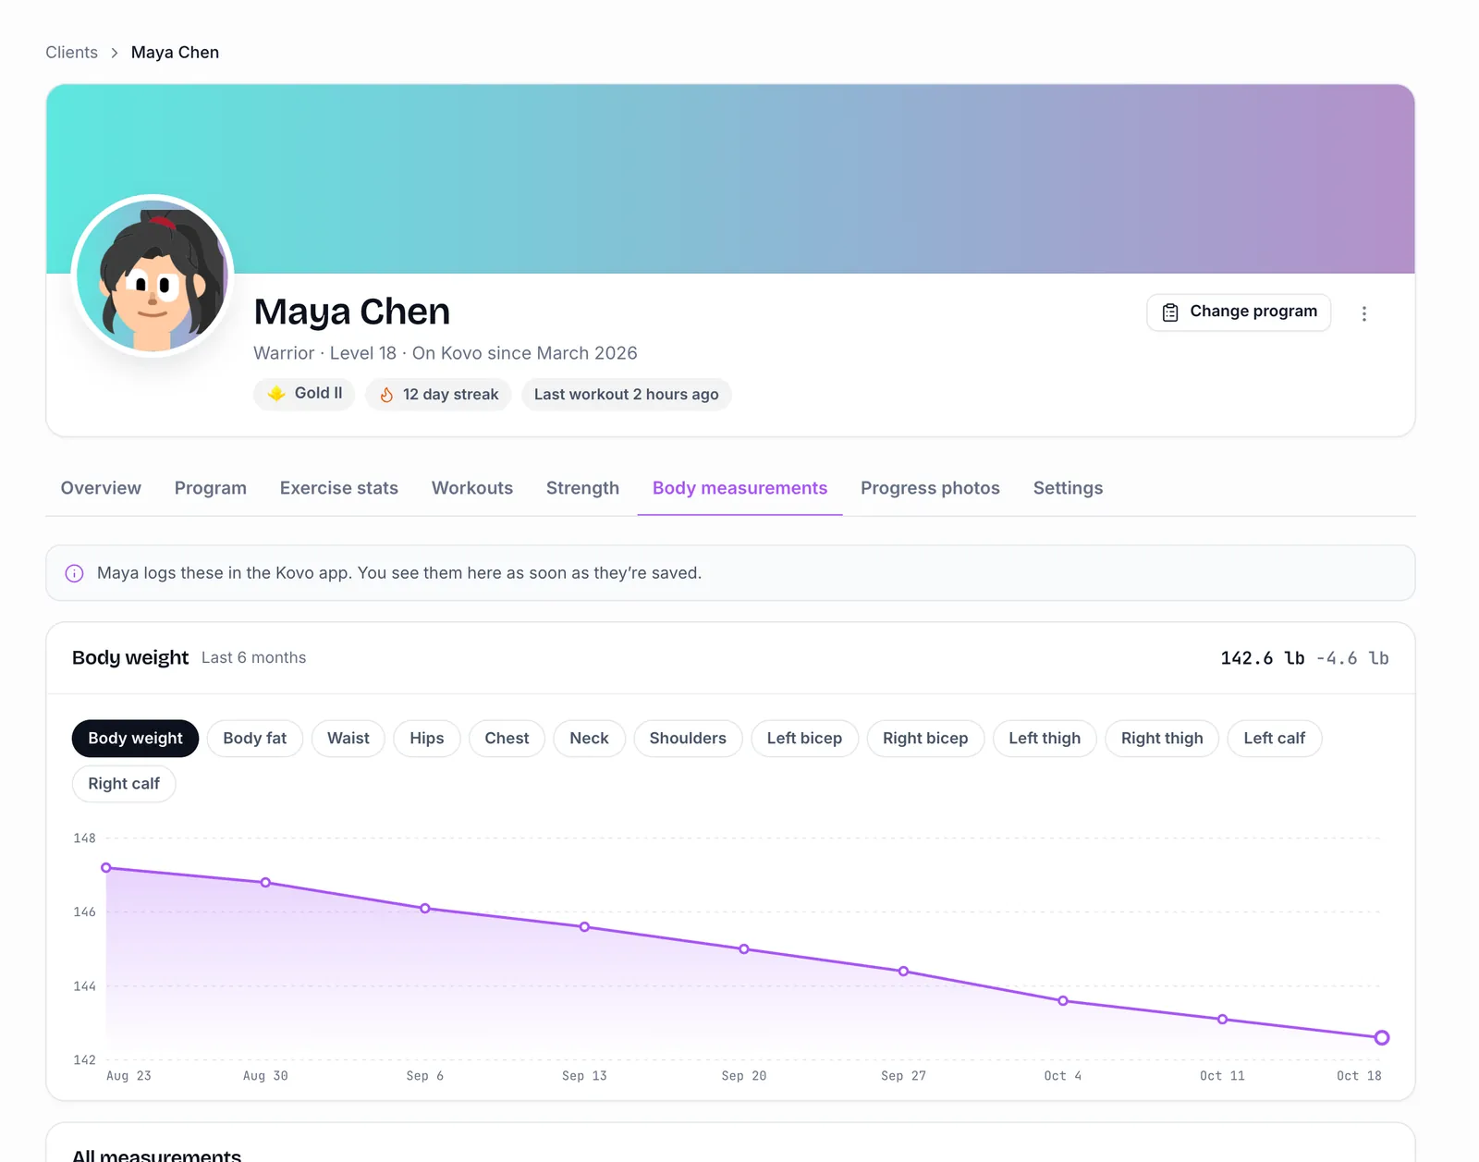Click Maya Chen's profile avatar
Screen dimensions: 1479x1162
[153, 275]
